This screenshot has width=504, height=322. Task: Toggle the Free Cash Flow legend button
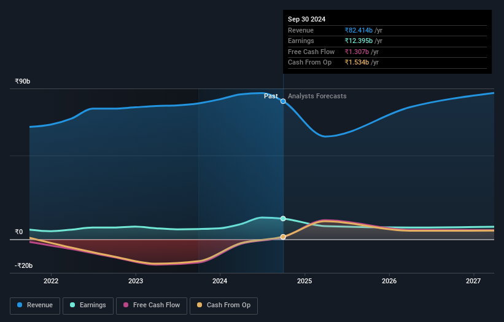click(152, 305)
